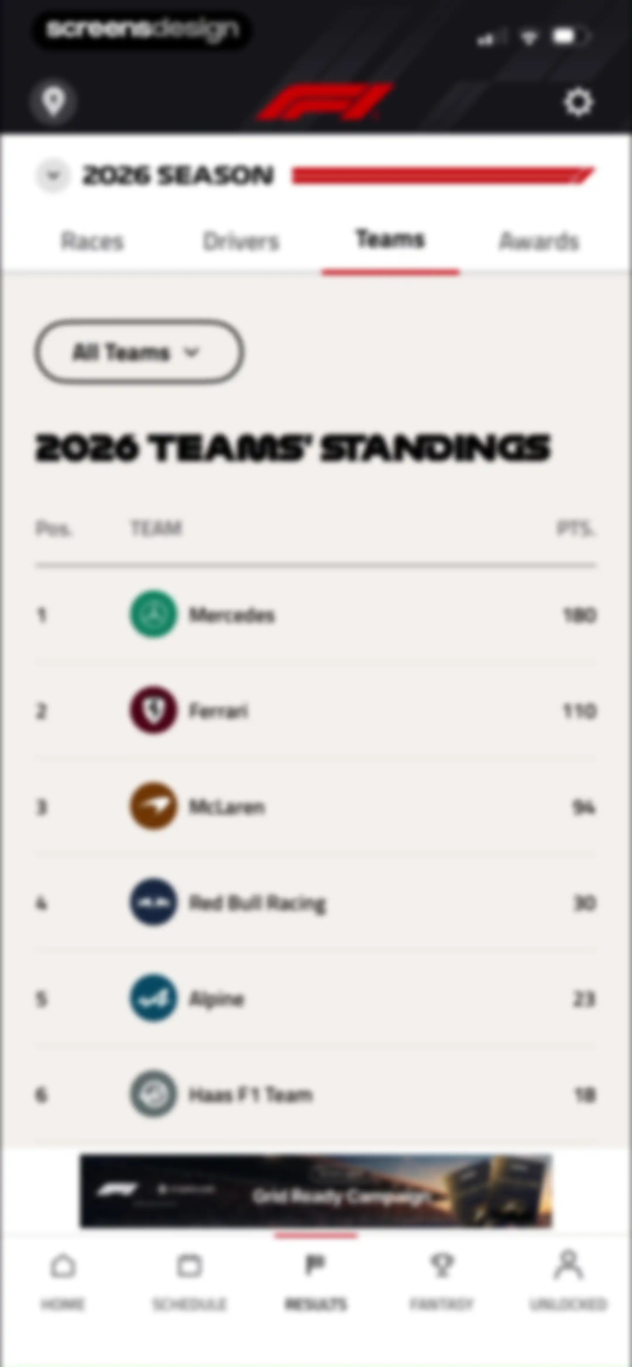Open the All Teams filter dropdown
Viewport: 632px width, 1367px height.
(139, 352)
